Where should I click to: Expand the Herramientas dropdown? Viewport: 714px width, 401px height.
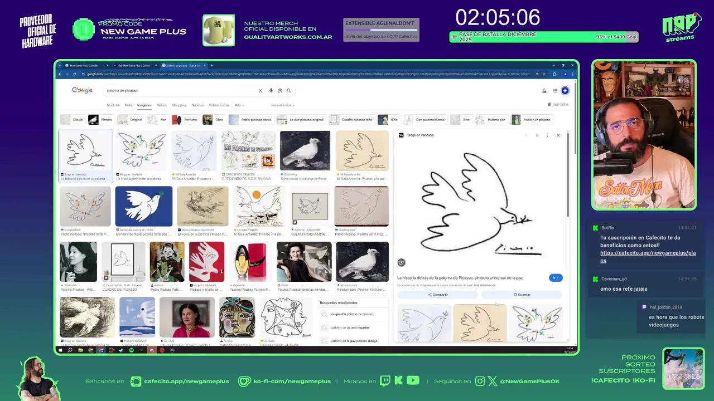[283, 105]
